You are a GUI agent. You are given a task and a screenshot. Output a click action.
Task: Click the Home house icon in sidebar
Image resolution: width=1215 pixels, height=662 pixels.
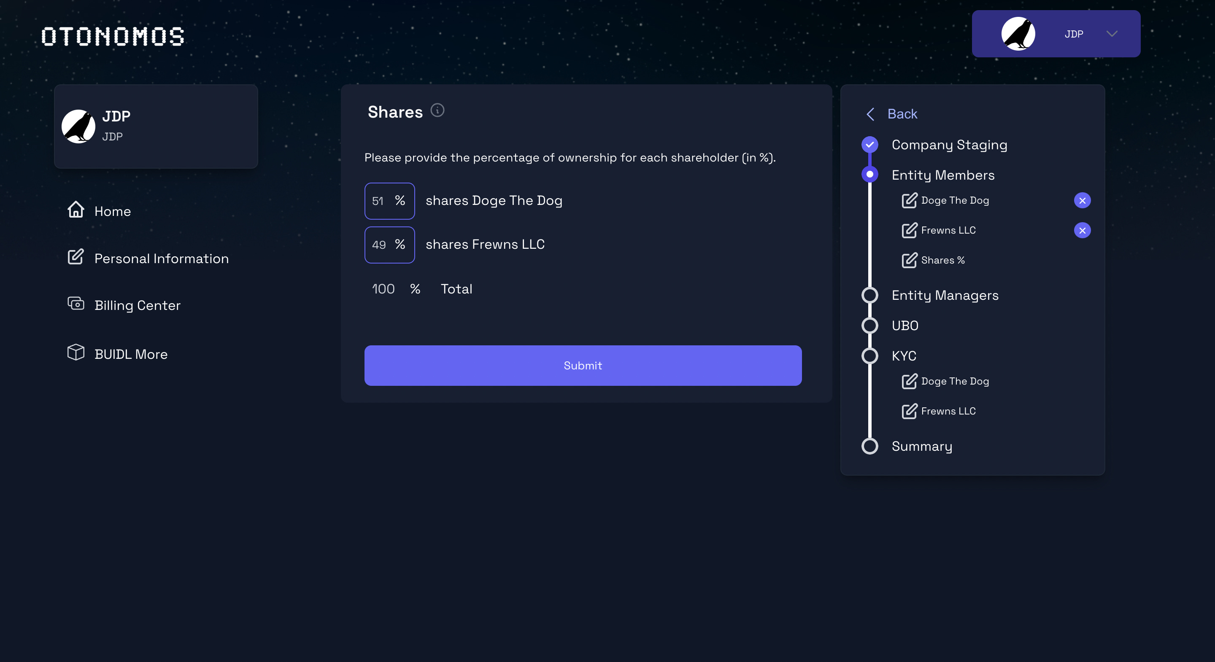(x=76, y=210)
